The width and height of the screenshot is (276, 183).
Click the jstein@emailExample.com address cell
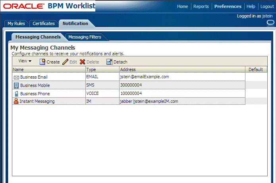182,77
